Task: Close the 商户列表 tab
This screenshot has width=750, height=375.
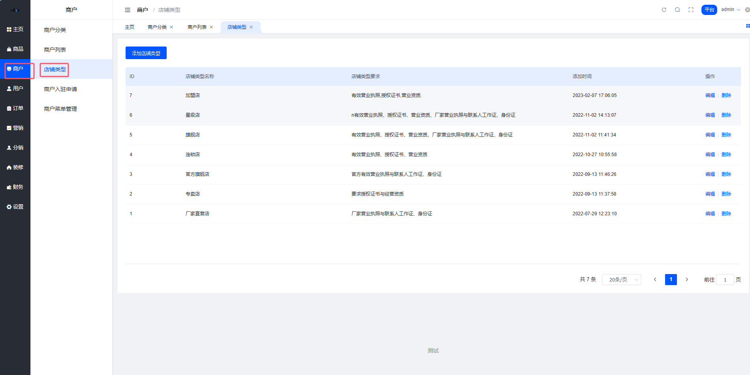Action: pyautogui.click(x=211, y=27)
